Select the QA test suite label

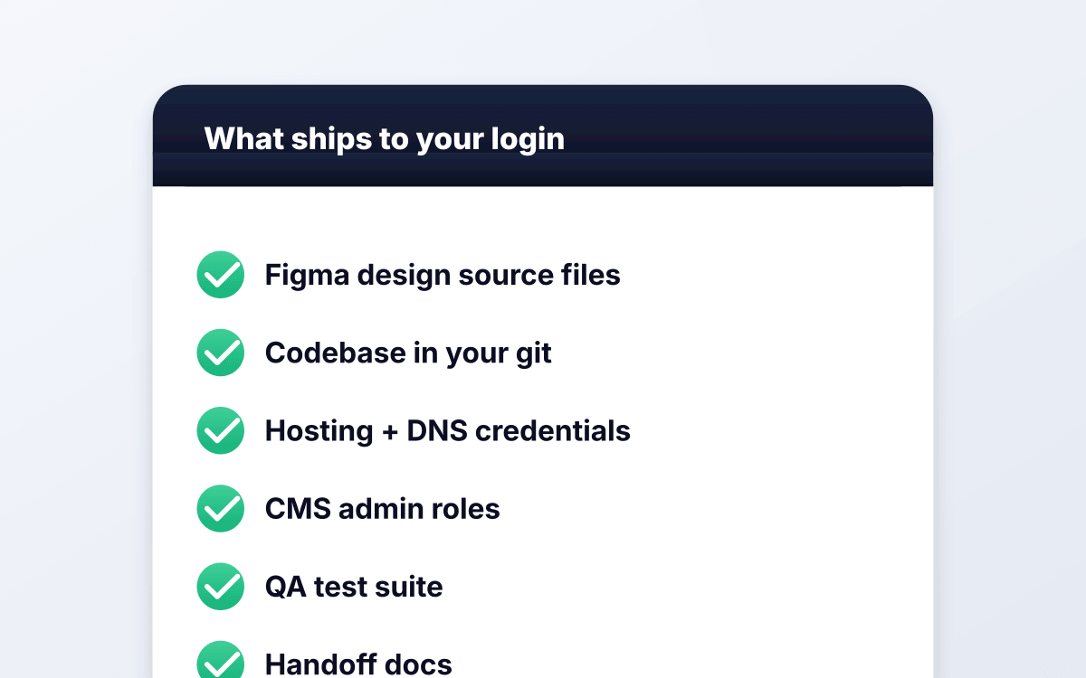click(354, 587)
